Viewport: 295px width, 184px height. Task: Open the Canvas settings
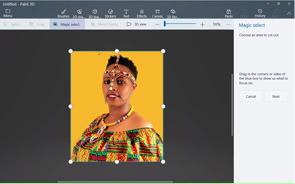point(158,14)
